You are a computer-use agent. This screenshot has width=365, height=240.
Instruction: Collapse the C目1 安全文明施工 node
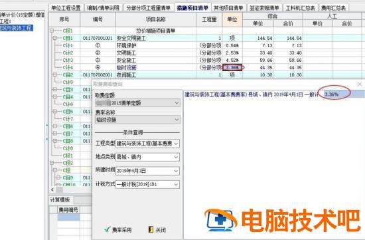click(55, 38)
